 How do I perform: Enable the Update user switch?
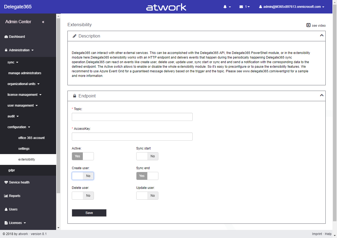[x=147, y=196]
